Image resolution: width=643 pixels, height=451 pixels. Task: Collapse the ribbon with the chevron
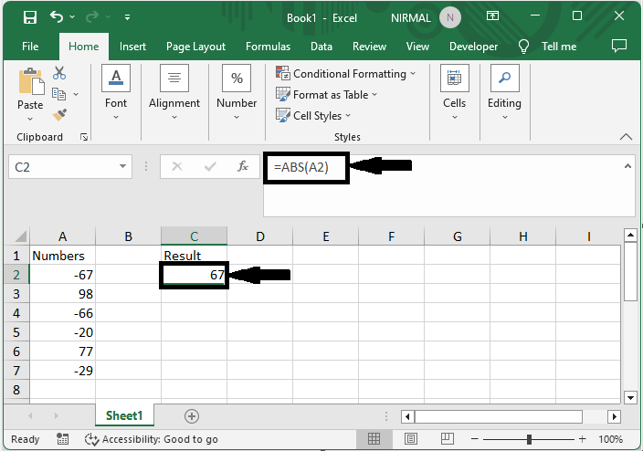coord(626,137)
